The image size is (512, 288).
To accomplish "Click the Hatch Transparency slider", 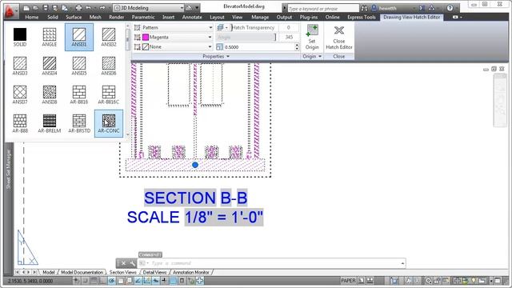I will (x=254, y=27).
